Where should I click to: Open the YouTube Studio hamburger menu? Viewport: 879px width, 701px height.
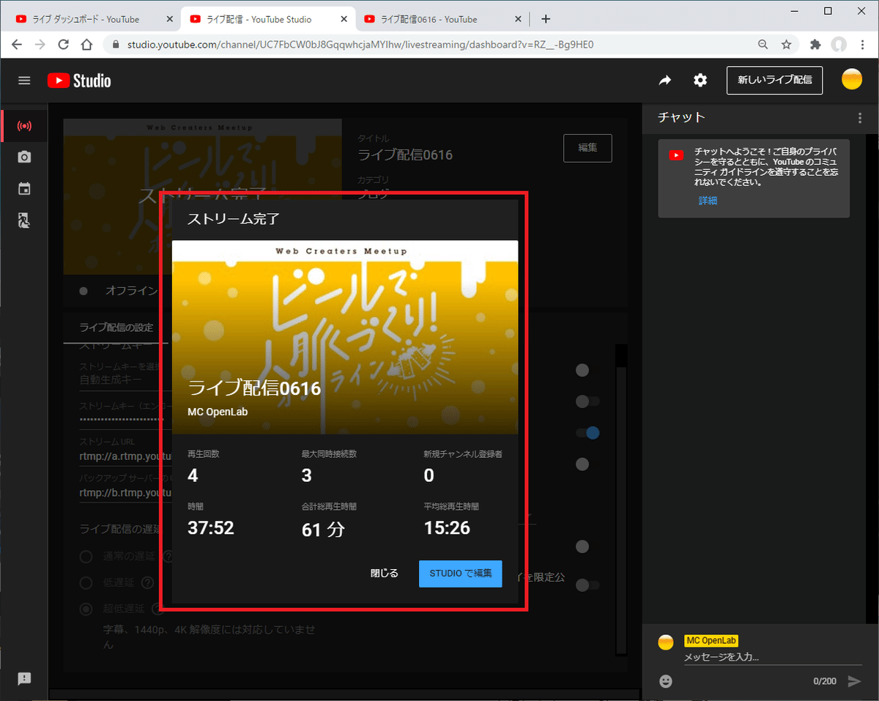(24, 81)
